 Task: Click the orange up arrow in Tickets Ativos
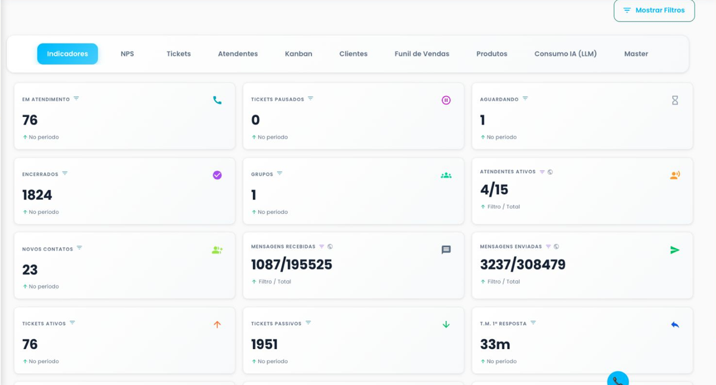[217, 325]
